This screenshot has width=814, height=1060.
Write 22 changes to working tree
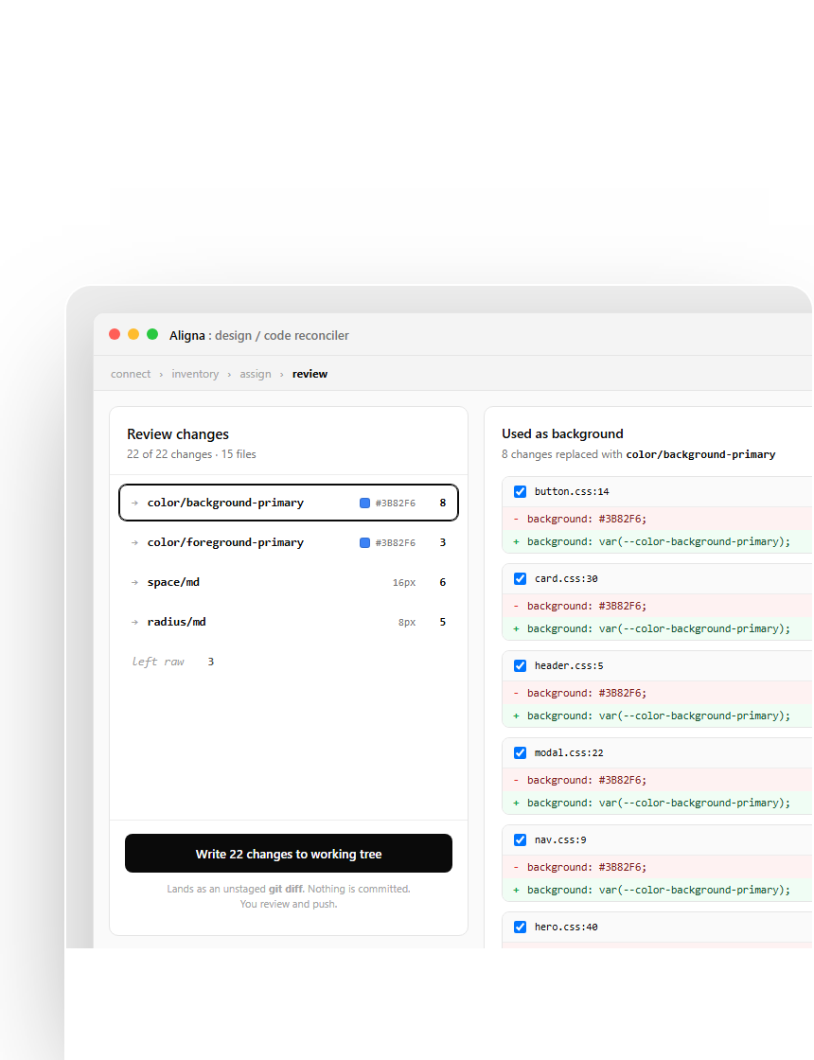[289, 853]
